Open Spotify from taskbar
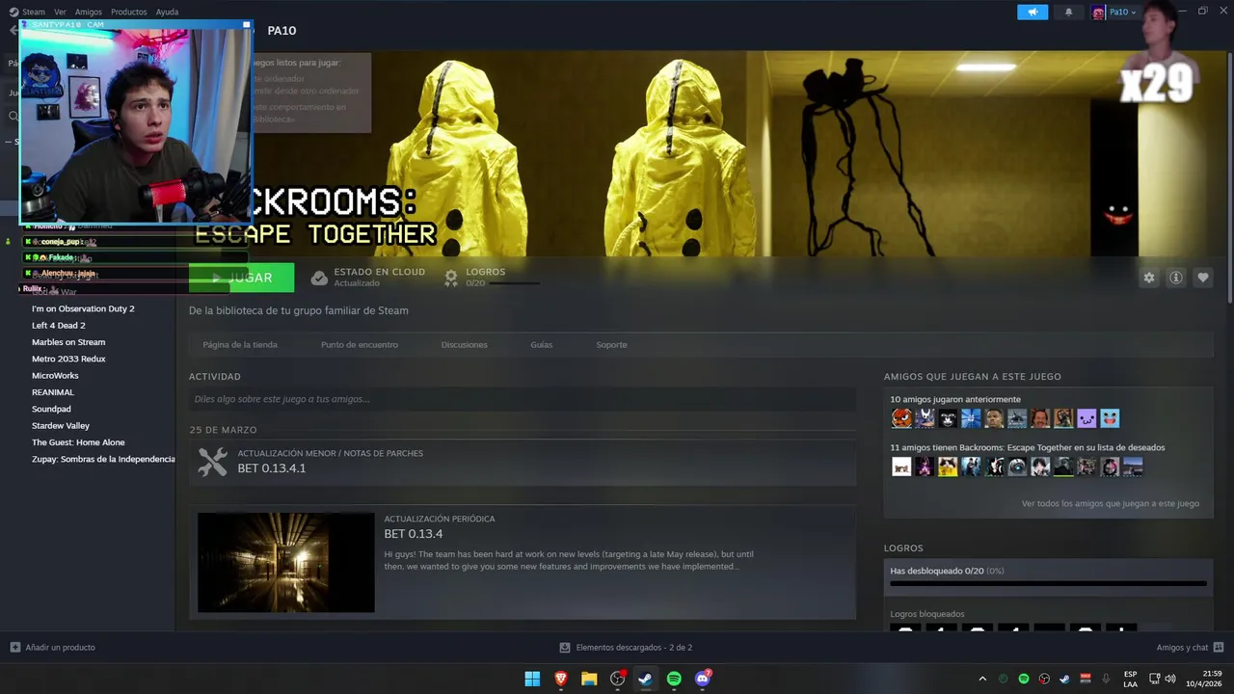This screenshot has width=1234, height=694. [674, 679]
